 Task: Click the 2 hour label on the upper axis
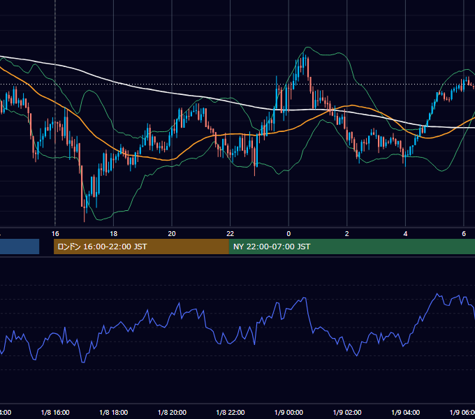pyautogui.click(x=347, y=234)
